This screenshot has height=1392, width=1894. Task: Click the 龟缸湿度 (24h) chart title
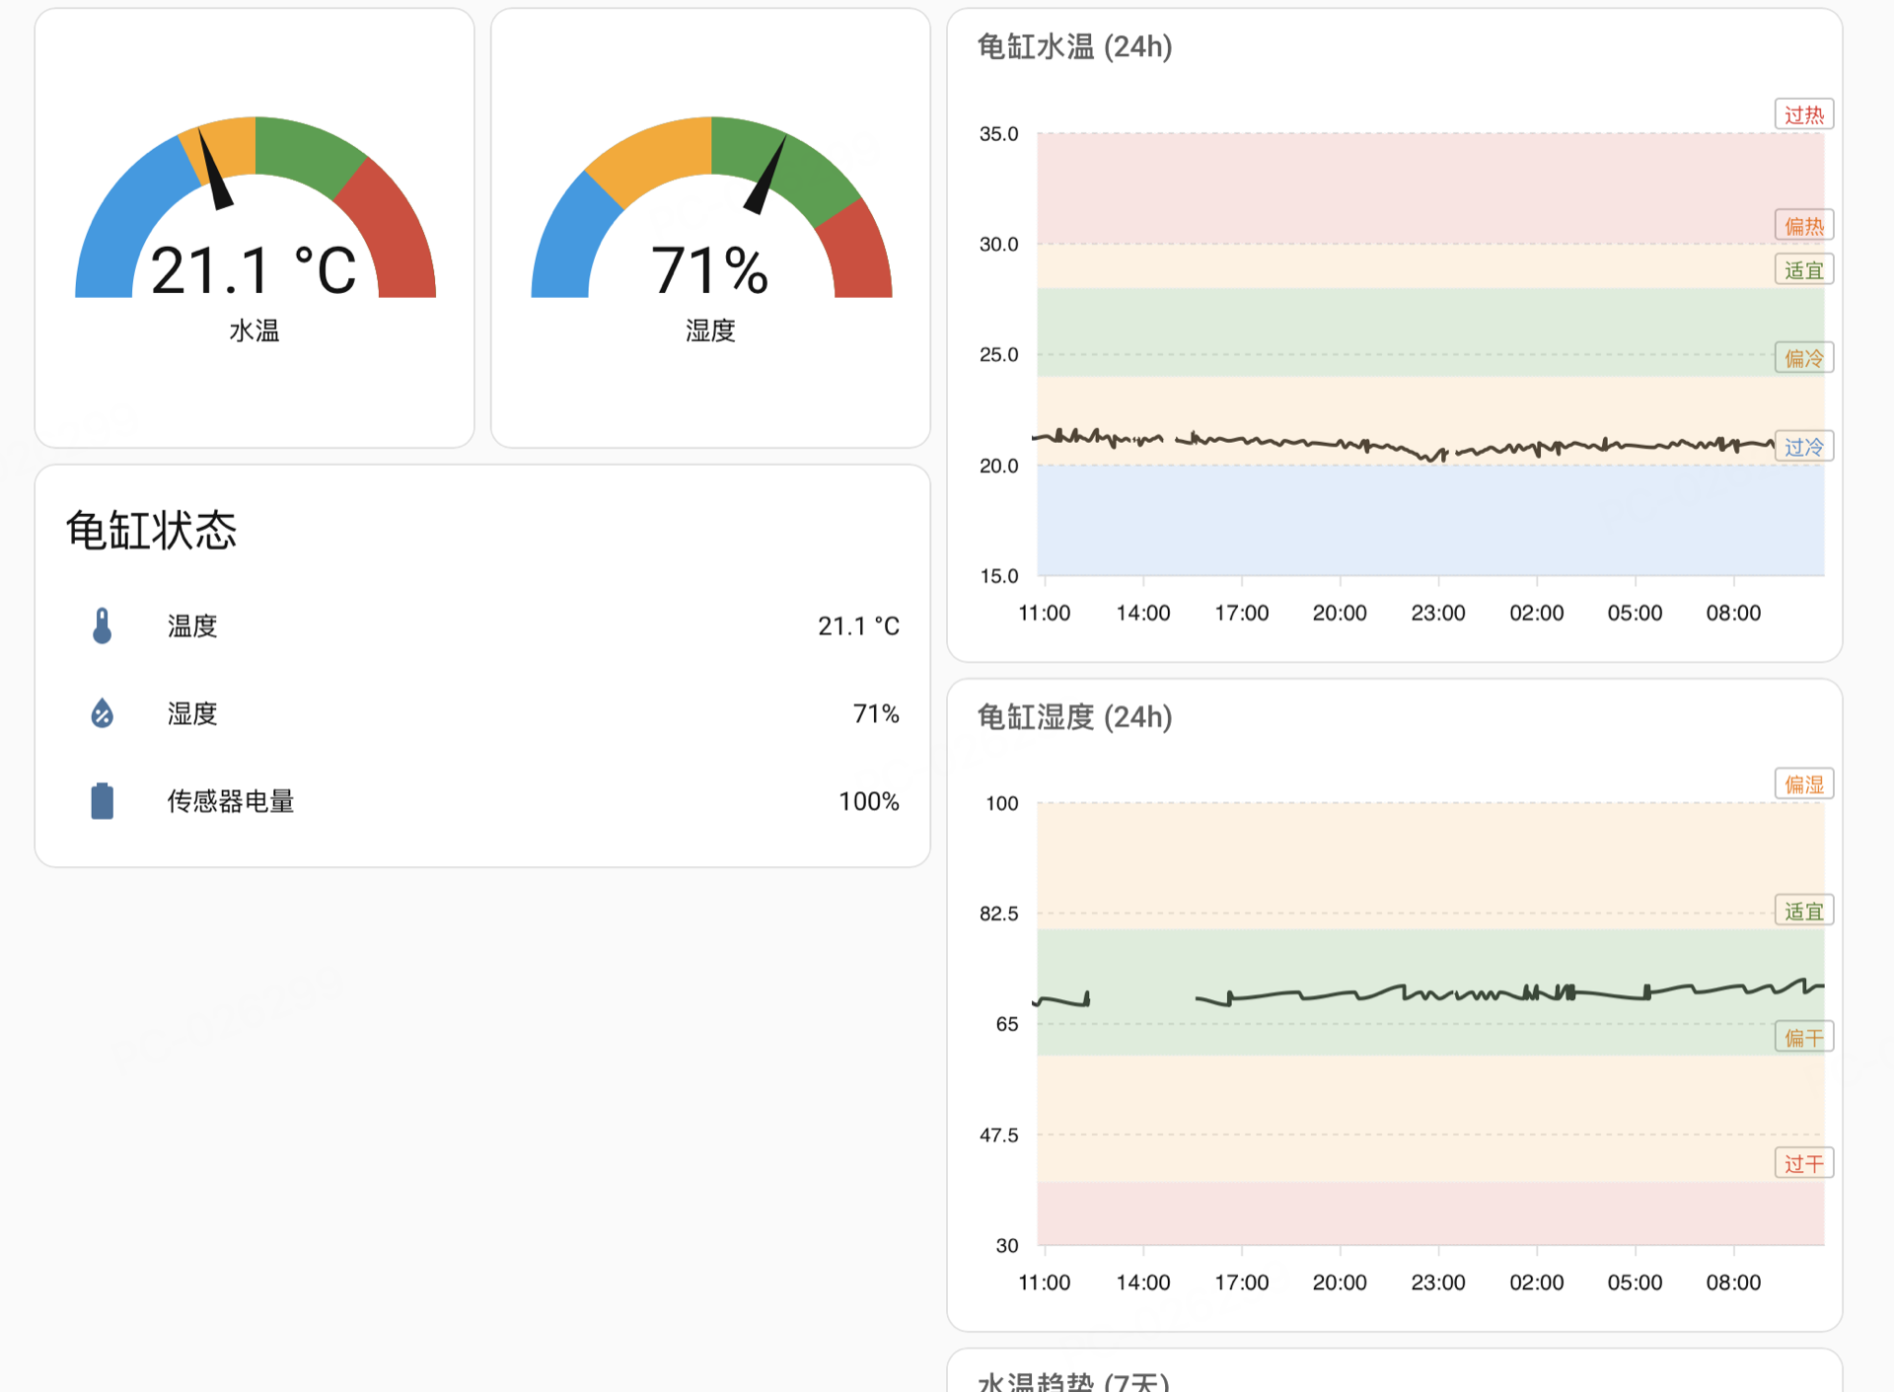tap(1074, 716)
